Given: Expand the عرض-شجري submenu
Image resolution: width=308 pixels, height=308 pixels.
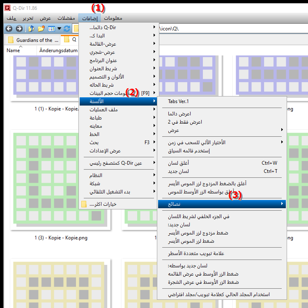Looking at the screenshot, I should tap(119, 52).
